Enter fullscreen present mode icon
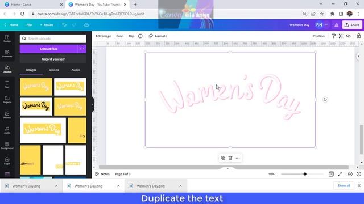Viewport: 364px width, 204px height. pyautogui.click(x=340, y=174)
